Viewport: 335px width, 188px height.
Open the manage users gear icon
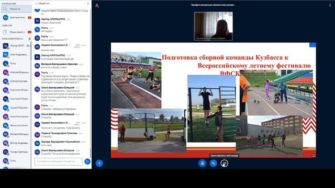point(30,39)
